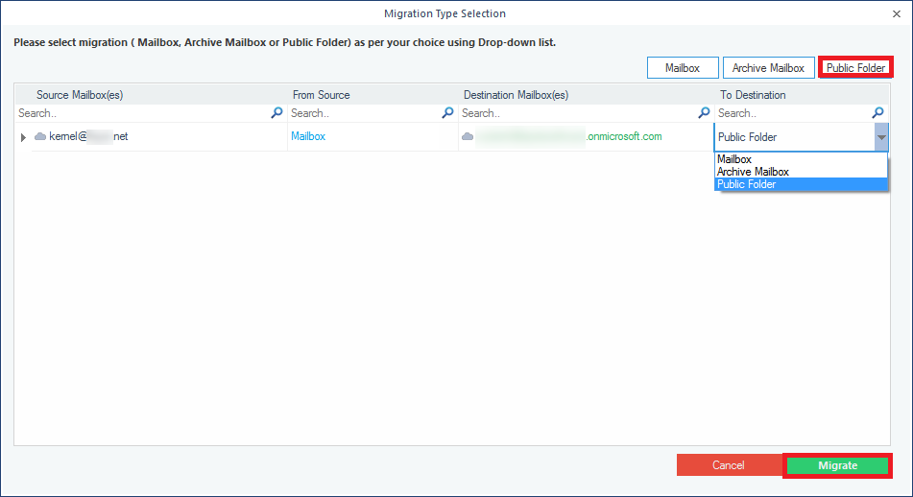Click cloud icon beside onmicrosoft.com destination
Image resolution: width=913 pixels, height=497 pixels.
point(468,136)
